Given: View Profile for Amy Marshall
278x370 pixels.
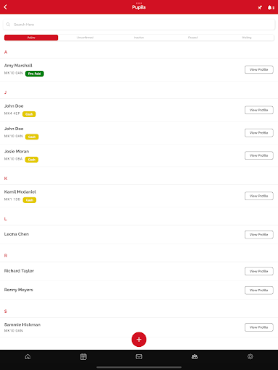Looking at the screenshot, I should pos(259,69).
